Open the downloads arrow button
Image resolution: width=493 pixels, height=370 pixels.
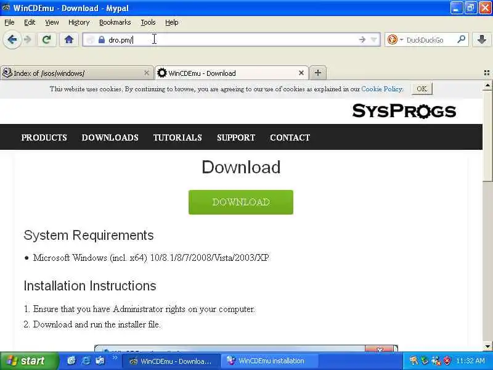click(x=482, y=39)
